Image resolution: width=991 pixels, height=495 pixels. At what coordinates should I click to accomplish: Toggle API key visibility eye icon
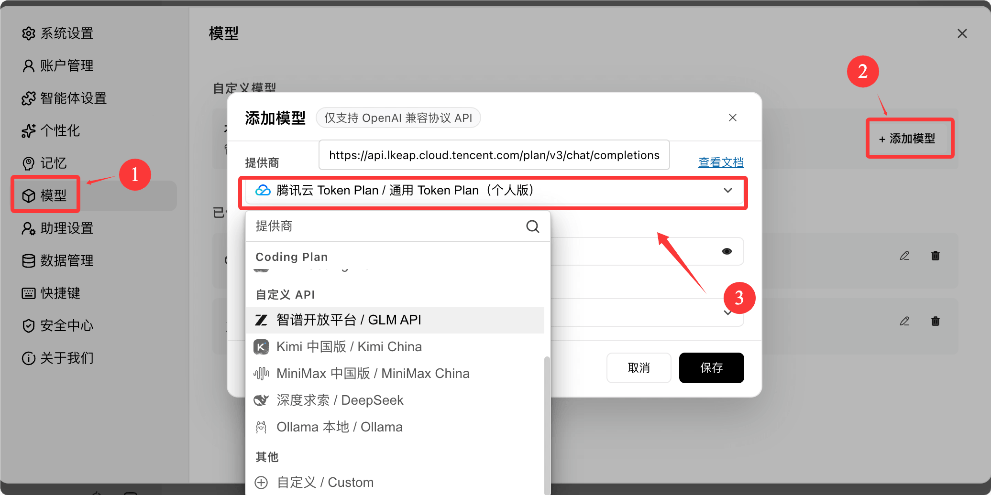pyautogui.click(x=727, y=251)
